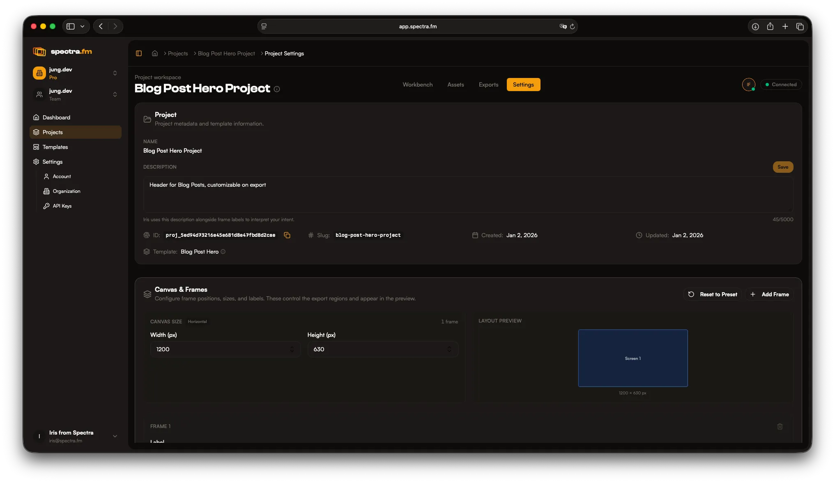The height and width of the screenshot is (483, 835).
Task: Open a new tab with the plus icon
Action: [785, 26]
